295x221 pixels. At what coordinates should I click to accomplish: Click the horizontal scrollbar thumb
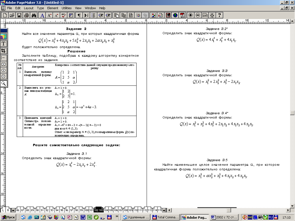click(x=229, y=210)
